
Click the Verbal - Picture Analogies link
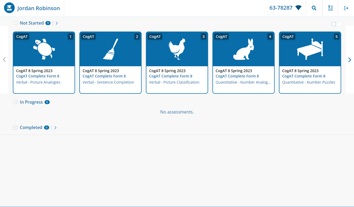tap(38, 82)
